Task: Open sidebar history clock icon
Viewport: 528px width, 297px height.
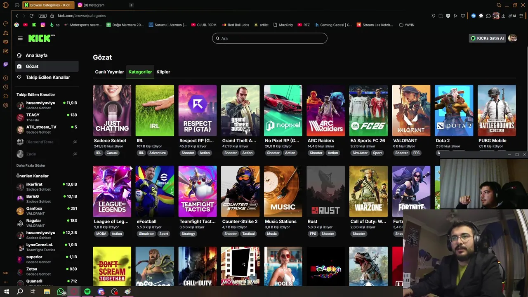Action: [5, 87]
